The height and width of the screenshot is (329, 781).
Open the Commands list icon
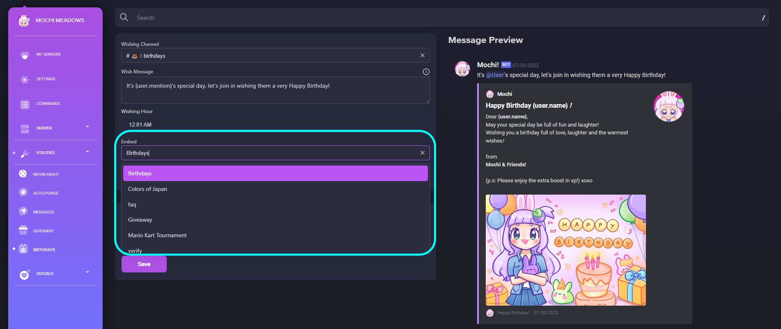tap(25, 104)
